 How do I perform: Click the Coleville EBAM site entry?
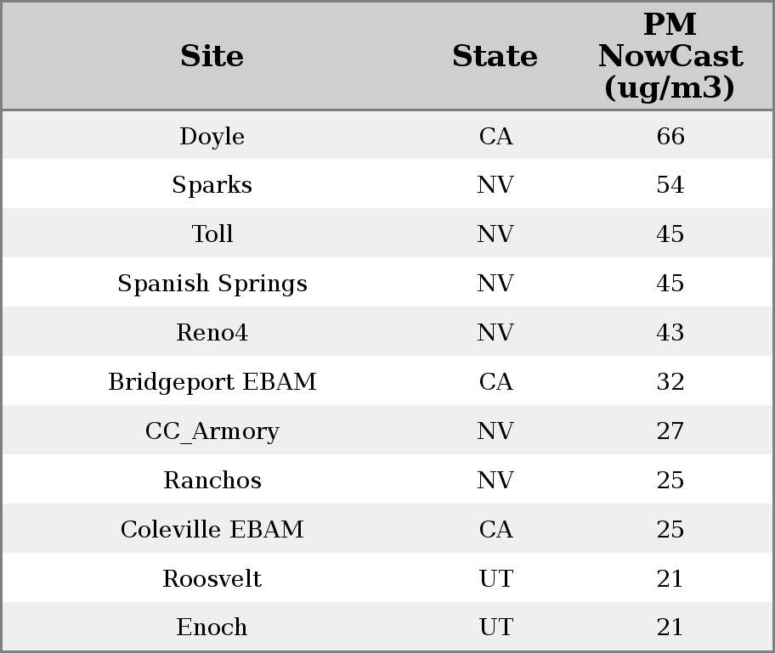click(212, 530)
